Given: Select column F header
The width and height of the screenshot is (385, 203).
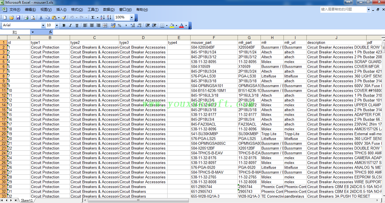Looking at the screenshot, I should (214, 38).
